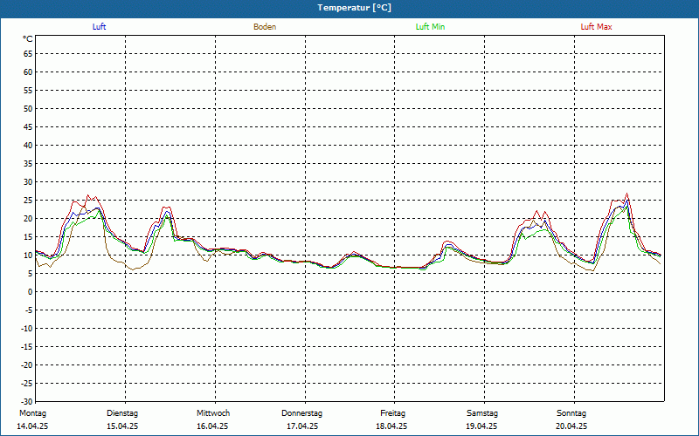Image resolution: width=699 pixels, height=436 pixels.
Task: Click the -30 y-axis value
Action: (x=27, y=401)
